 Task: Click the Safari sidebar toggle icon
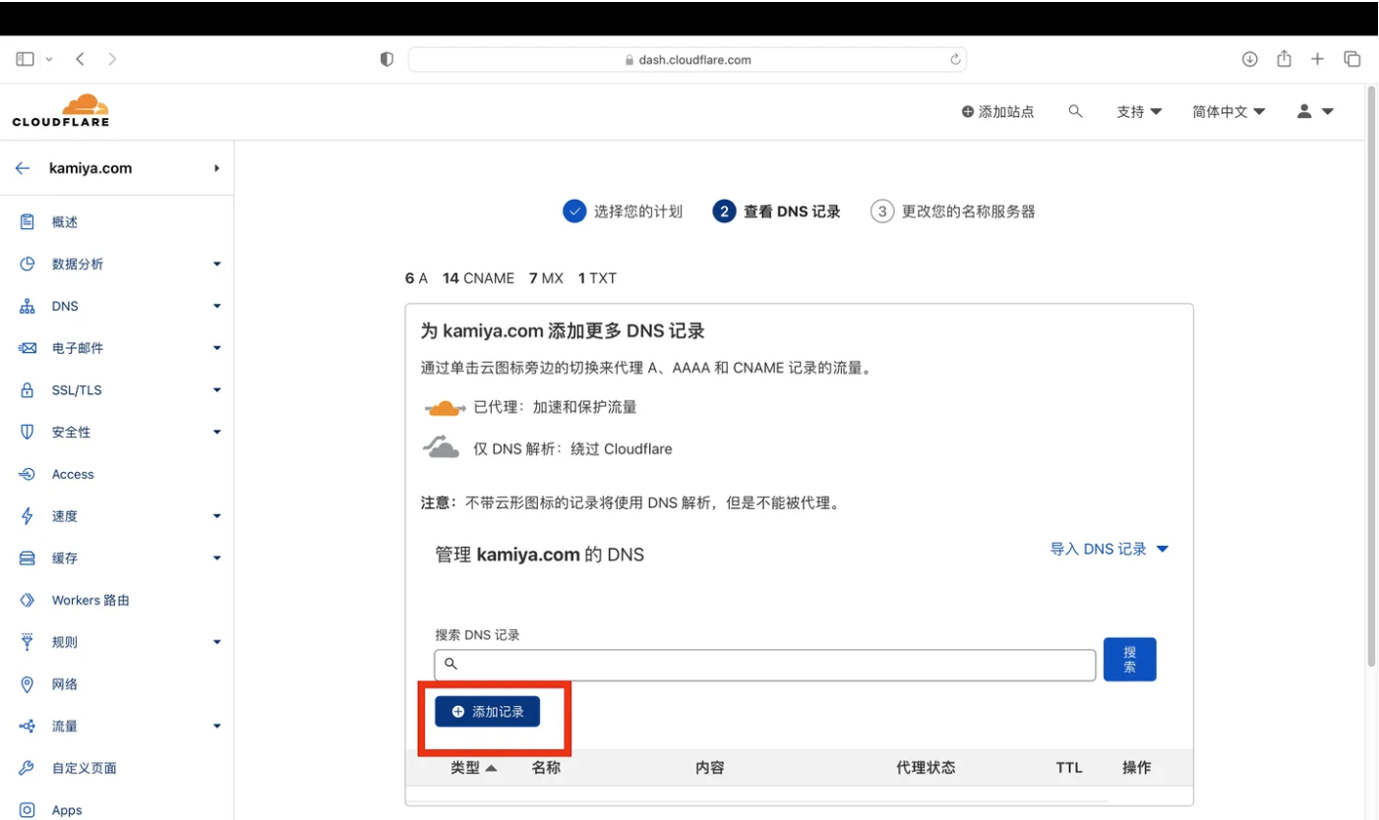coord(26,60)
